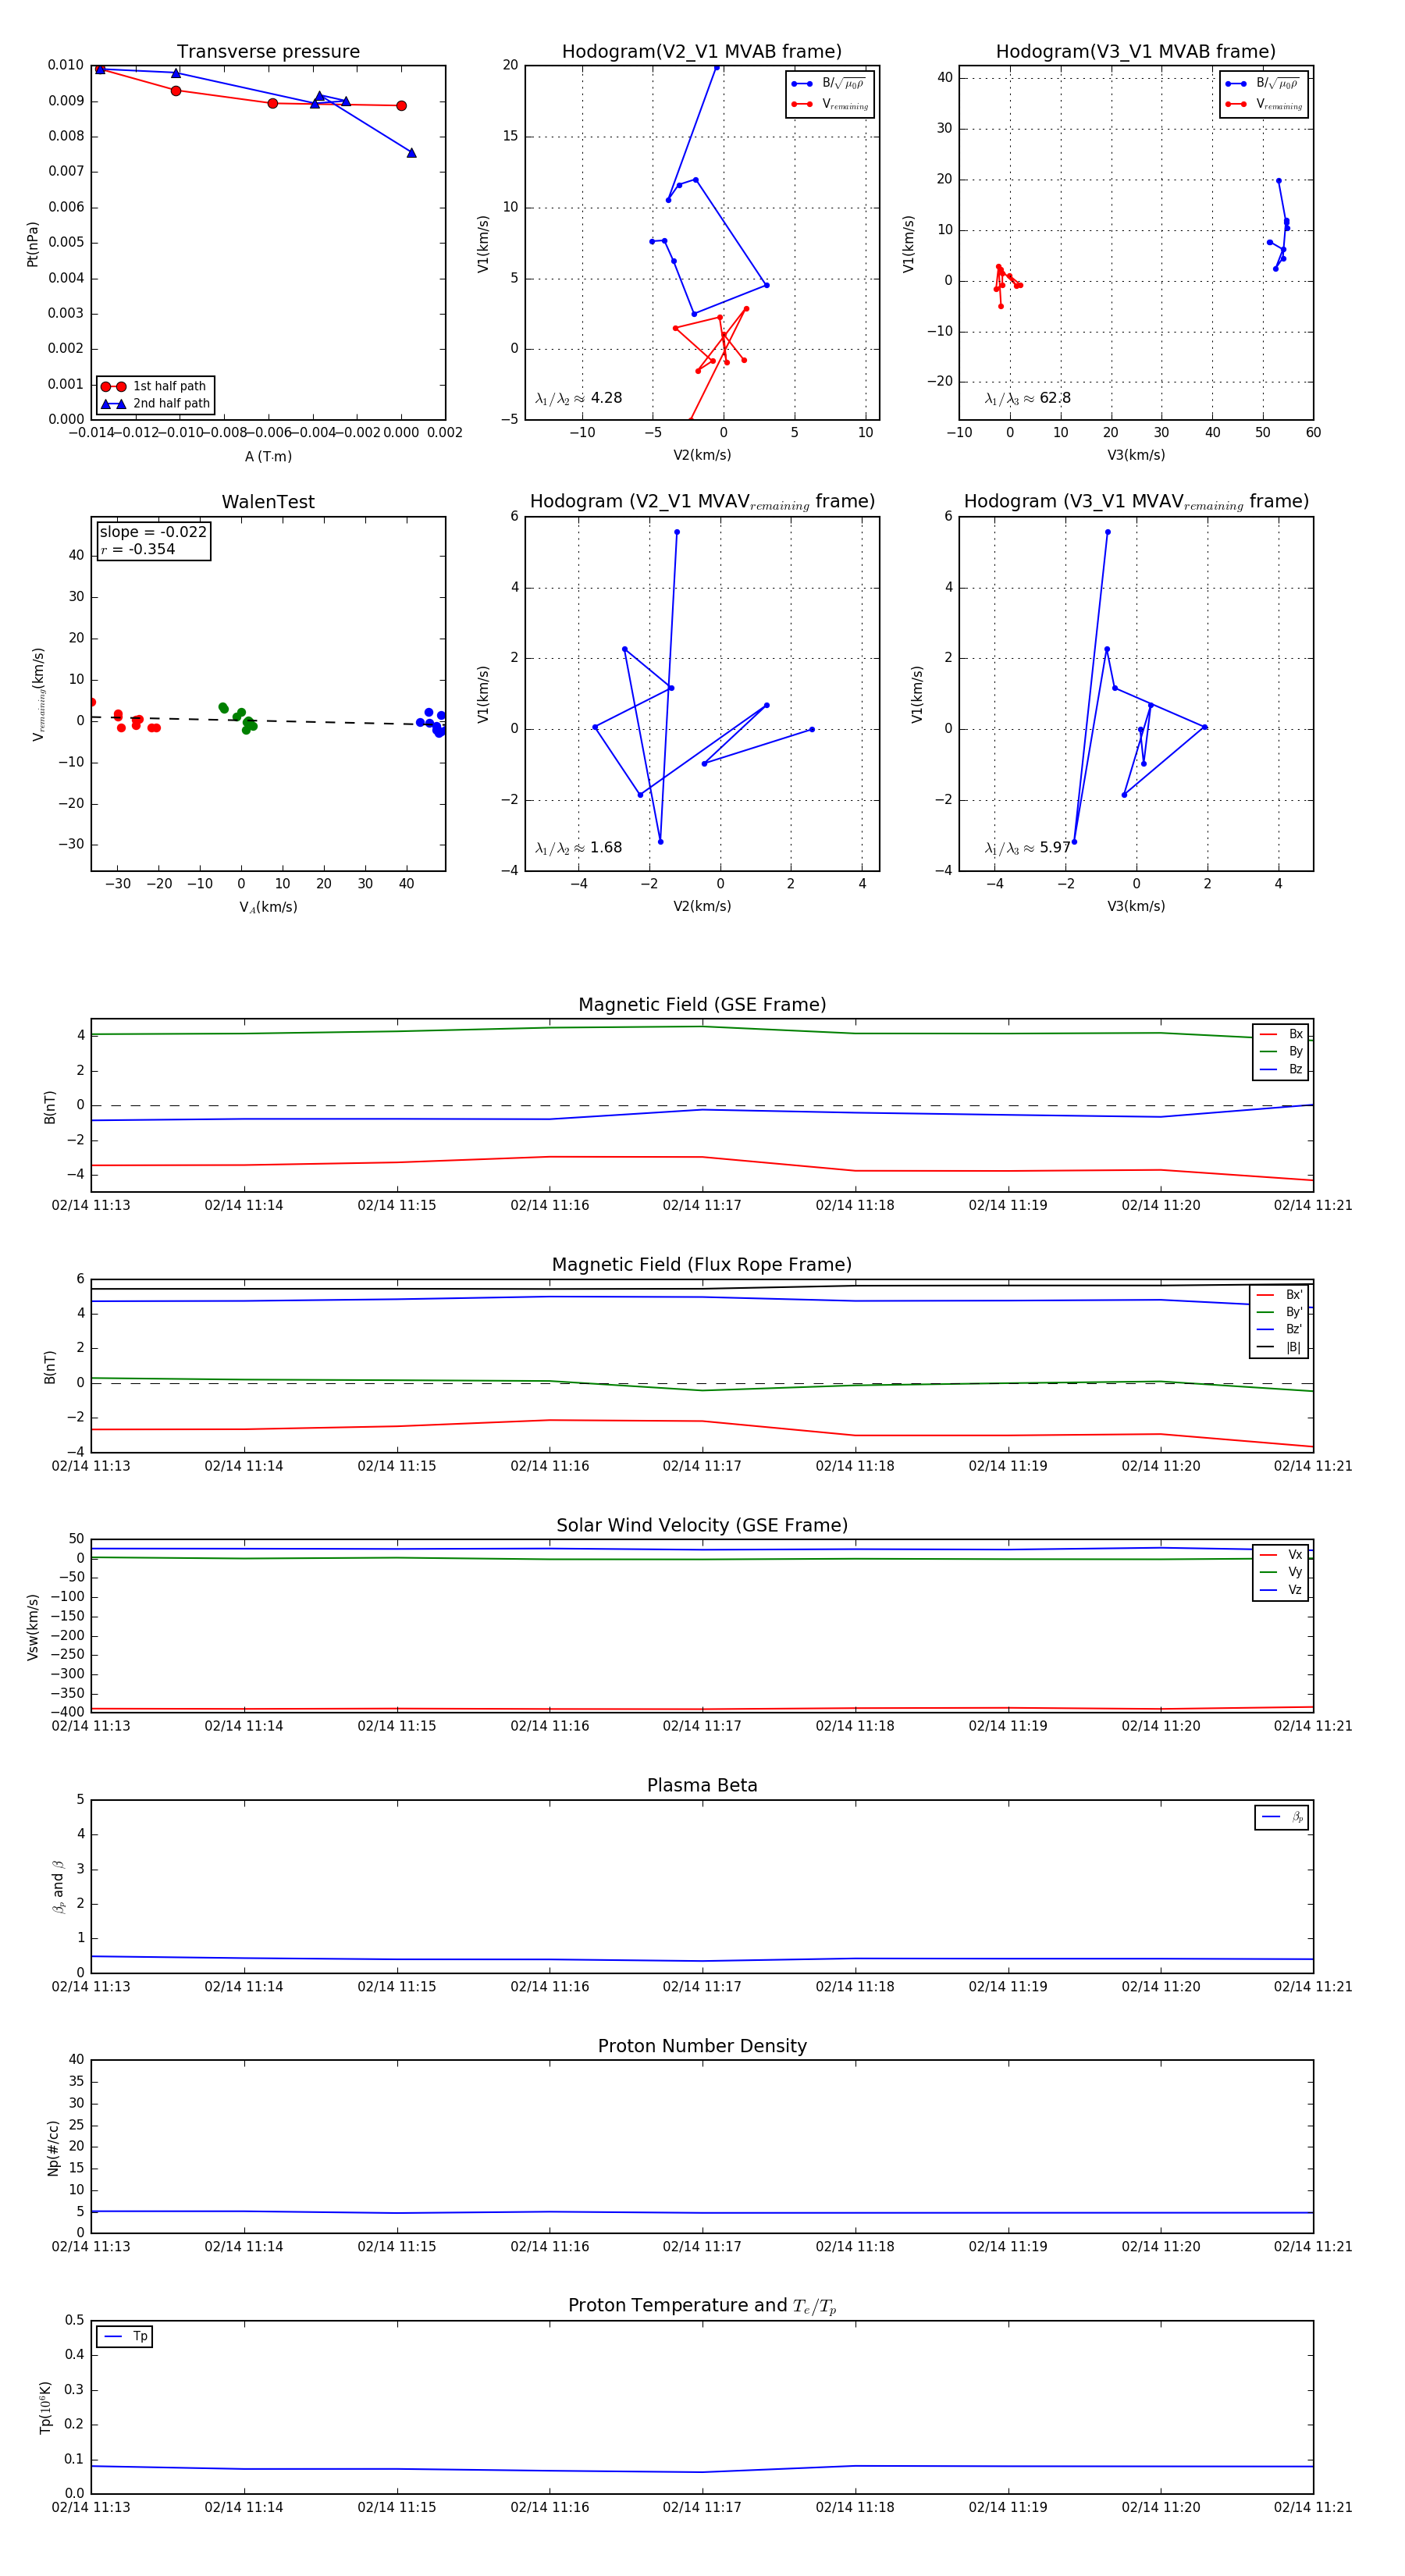Click the "Pt(nPa)" y-axis label
1405x2576 pixels.
pyautogui.click(x=33, y=243)
